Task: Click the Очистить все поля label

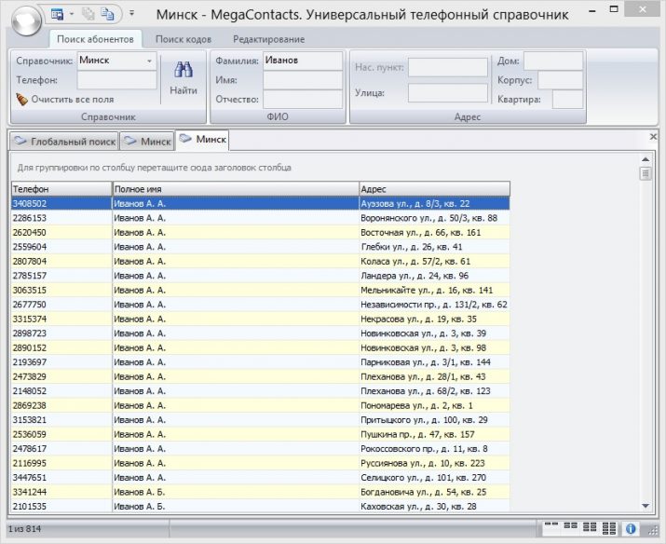Action: 73,100
